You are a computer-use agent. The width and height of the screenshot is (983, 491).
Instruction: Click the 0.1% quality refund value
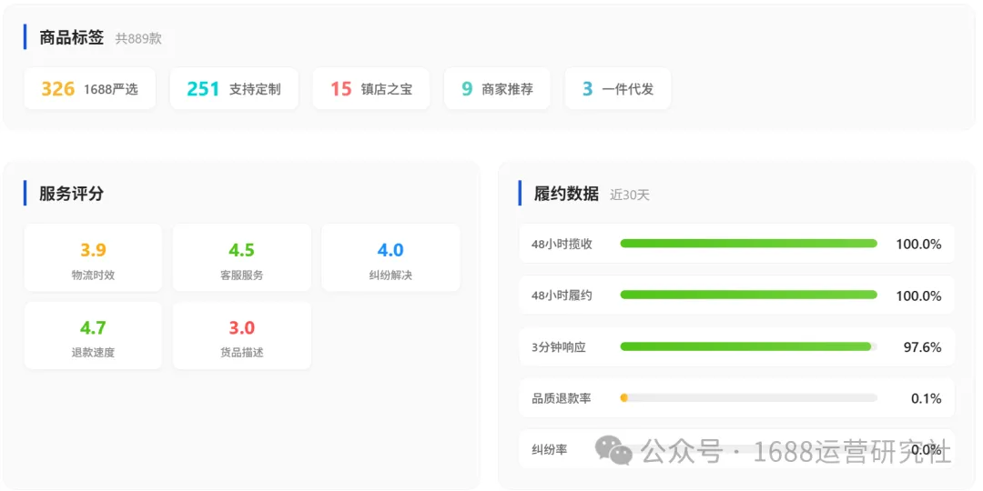point(926,398)
